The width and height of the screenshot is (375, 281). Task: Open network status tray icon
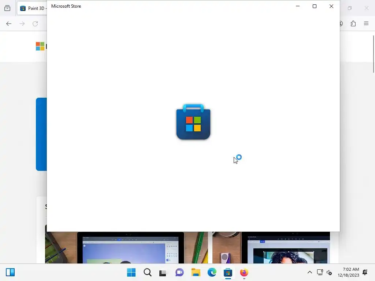click(x=320, y=272)
